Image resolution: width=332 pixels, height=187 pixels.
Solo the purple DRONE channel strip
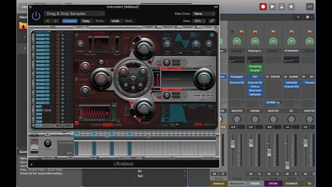pos(278,174)
